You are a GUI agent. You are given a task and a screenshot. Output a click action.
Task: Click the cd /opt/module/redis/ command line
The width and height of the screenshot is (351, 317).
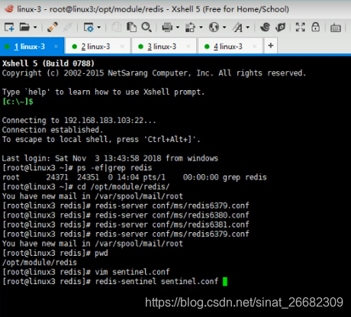[85, 186]
